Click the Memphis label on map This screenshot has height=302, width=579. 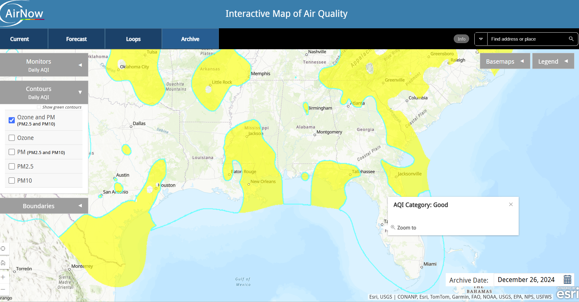(x=261, y=74)
